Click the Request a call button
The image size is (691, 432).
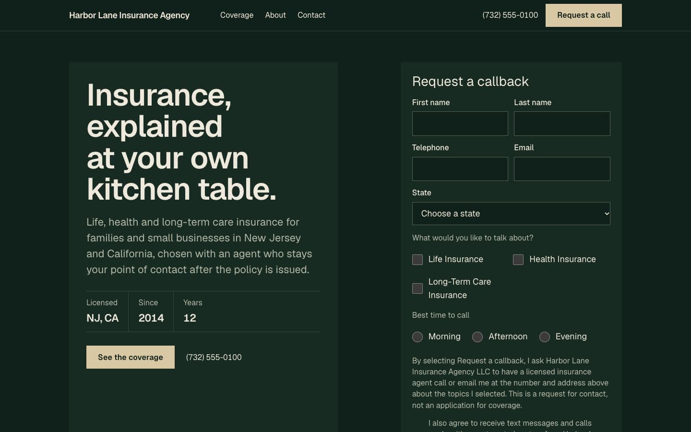(584, 15)
